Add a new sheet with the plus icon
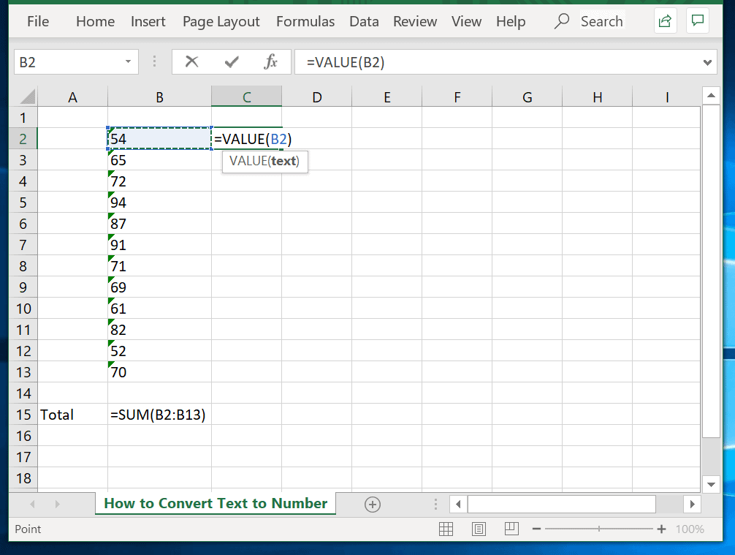Screen dimensions: 735x555 (x=373, y=504)
